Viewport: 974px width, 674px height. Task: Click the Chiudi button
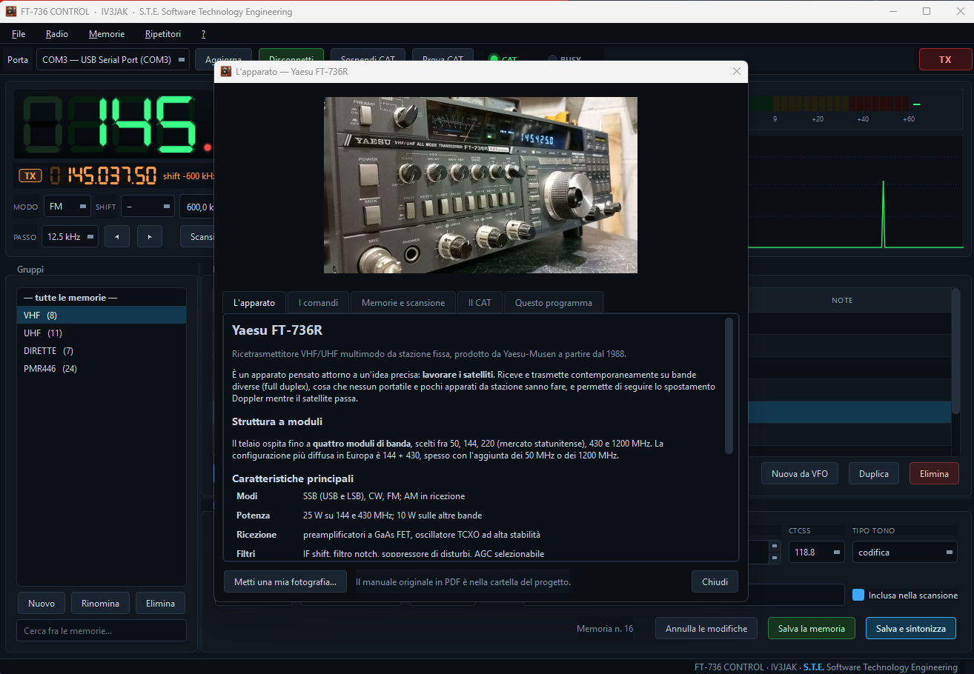tap(715, 581)
